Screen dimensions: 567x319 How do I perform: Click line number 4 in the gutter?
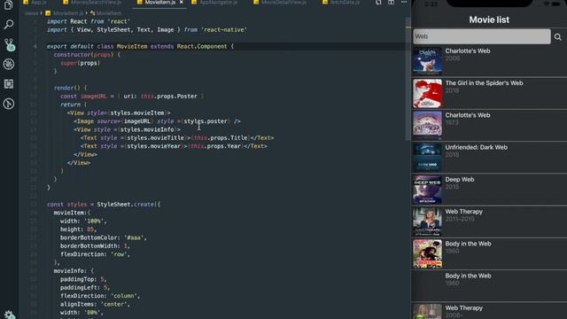[x=35, y=46]
